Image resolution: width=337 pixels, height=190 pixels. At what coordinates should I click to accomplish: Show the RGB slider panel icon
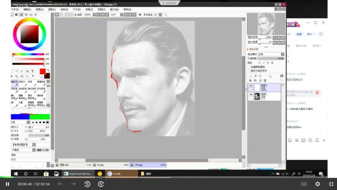tap(16, 15)
